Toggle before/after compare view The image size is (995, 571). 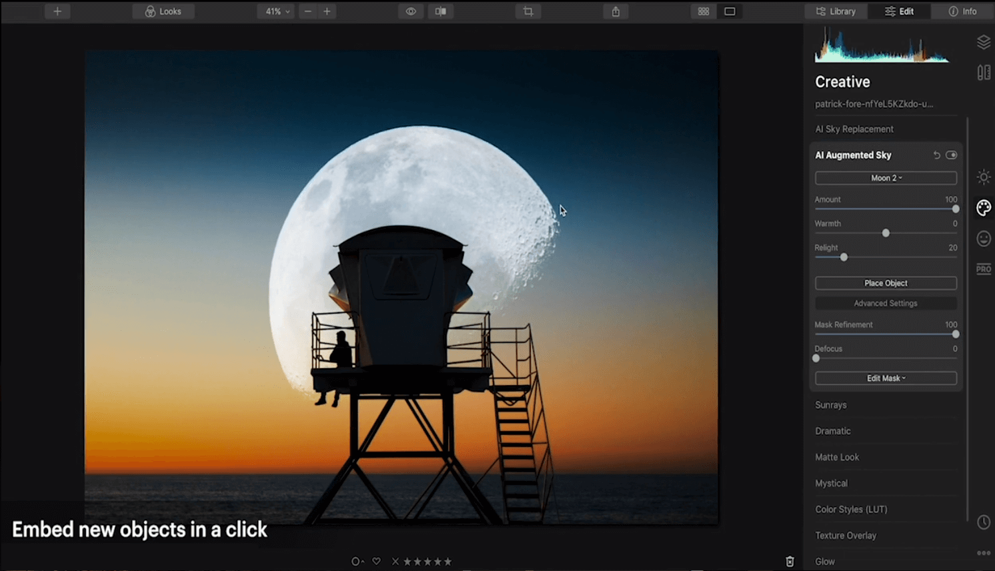coord(441,11)
